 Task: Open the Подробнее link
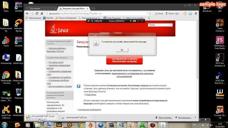(x=90, y=95)
